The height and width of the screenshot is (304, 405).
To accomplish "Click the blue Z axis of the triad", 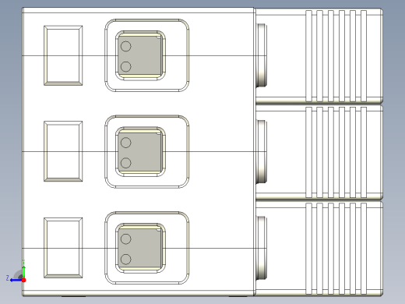I will tap(16, 280).
